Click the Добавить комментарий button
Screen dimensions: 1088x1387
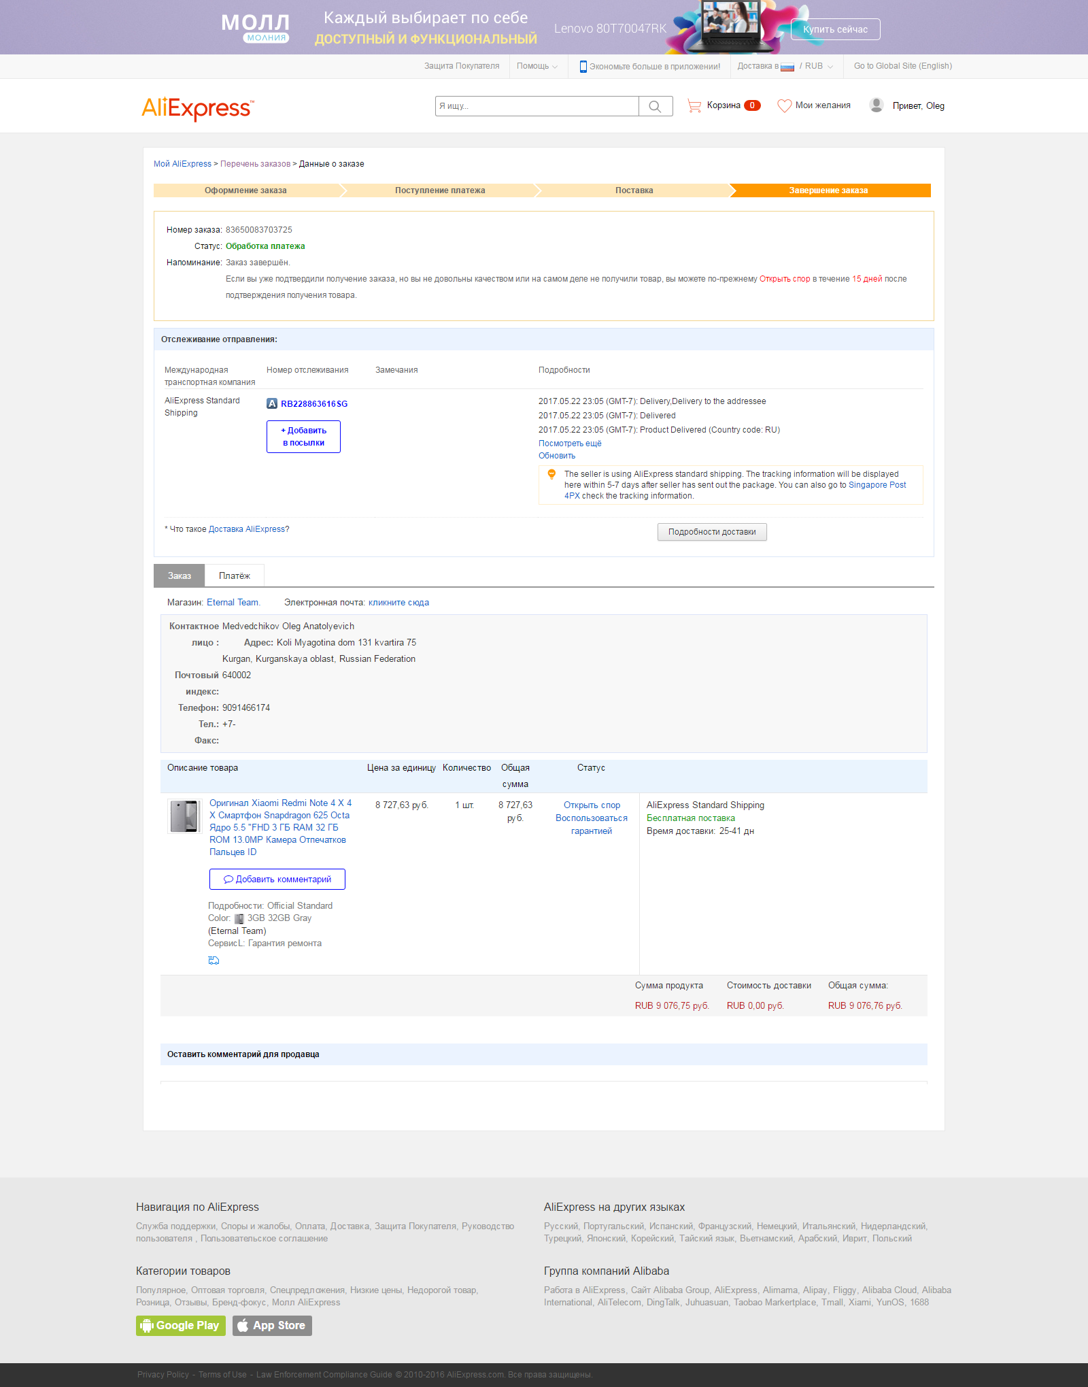pyautogui.click(x=277, y=879)
